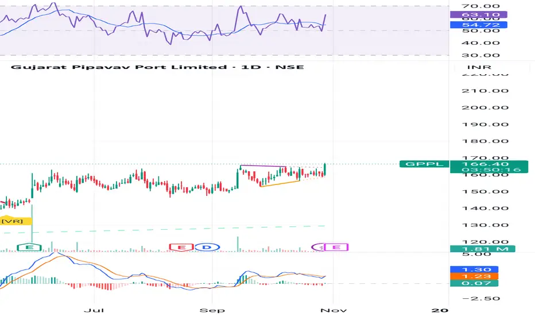Click the green histogram value 0.07 label
This screenshot has width=535, height=316.
(474, 283)
